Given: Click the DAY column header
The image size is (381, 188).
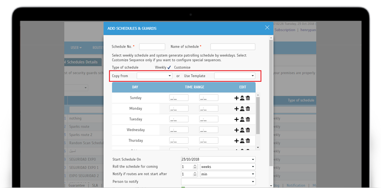Looking at the screenshot, I should [x=135, y=87].
